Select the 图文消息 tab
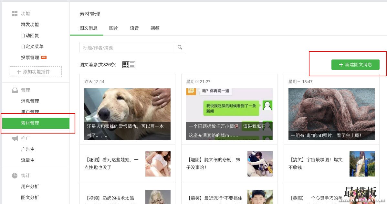The image size is (387, 204). click(x=88, y=28)
